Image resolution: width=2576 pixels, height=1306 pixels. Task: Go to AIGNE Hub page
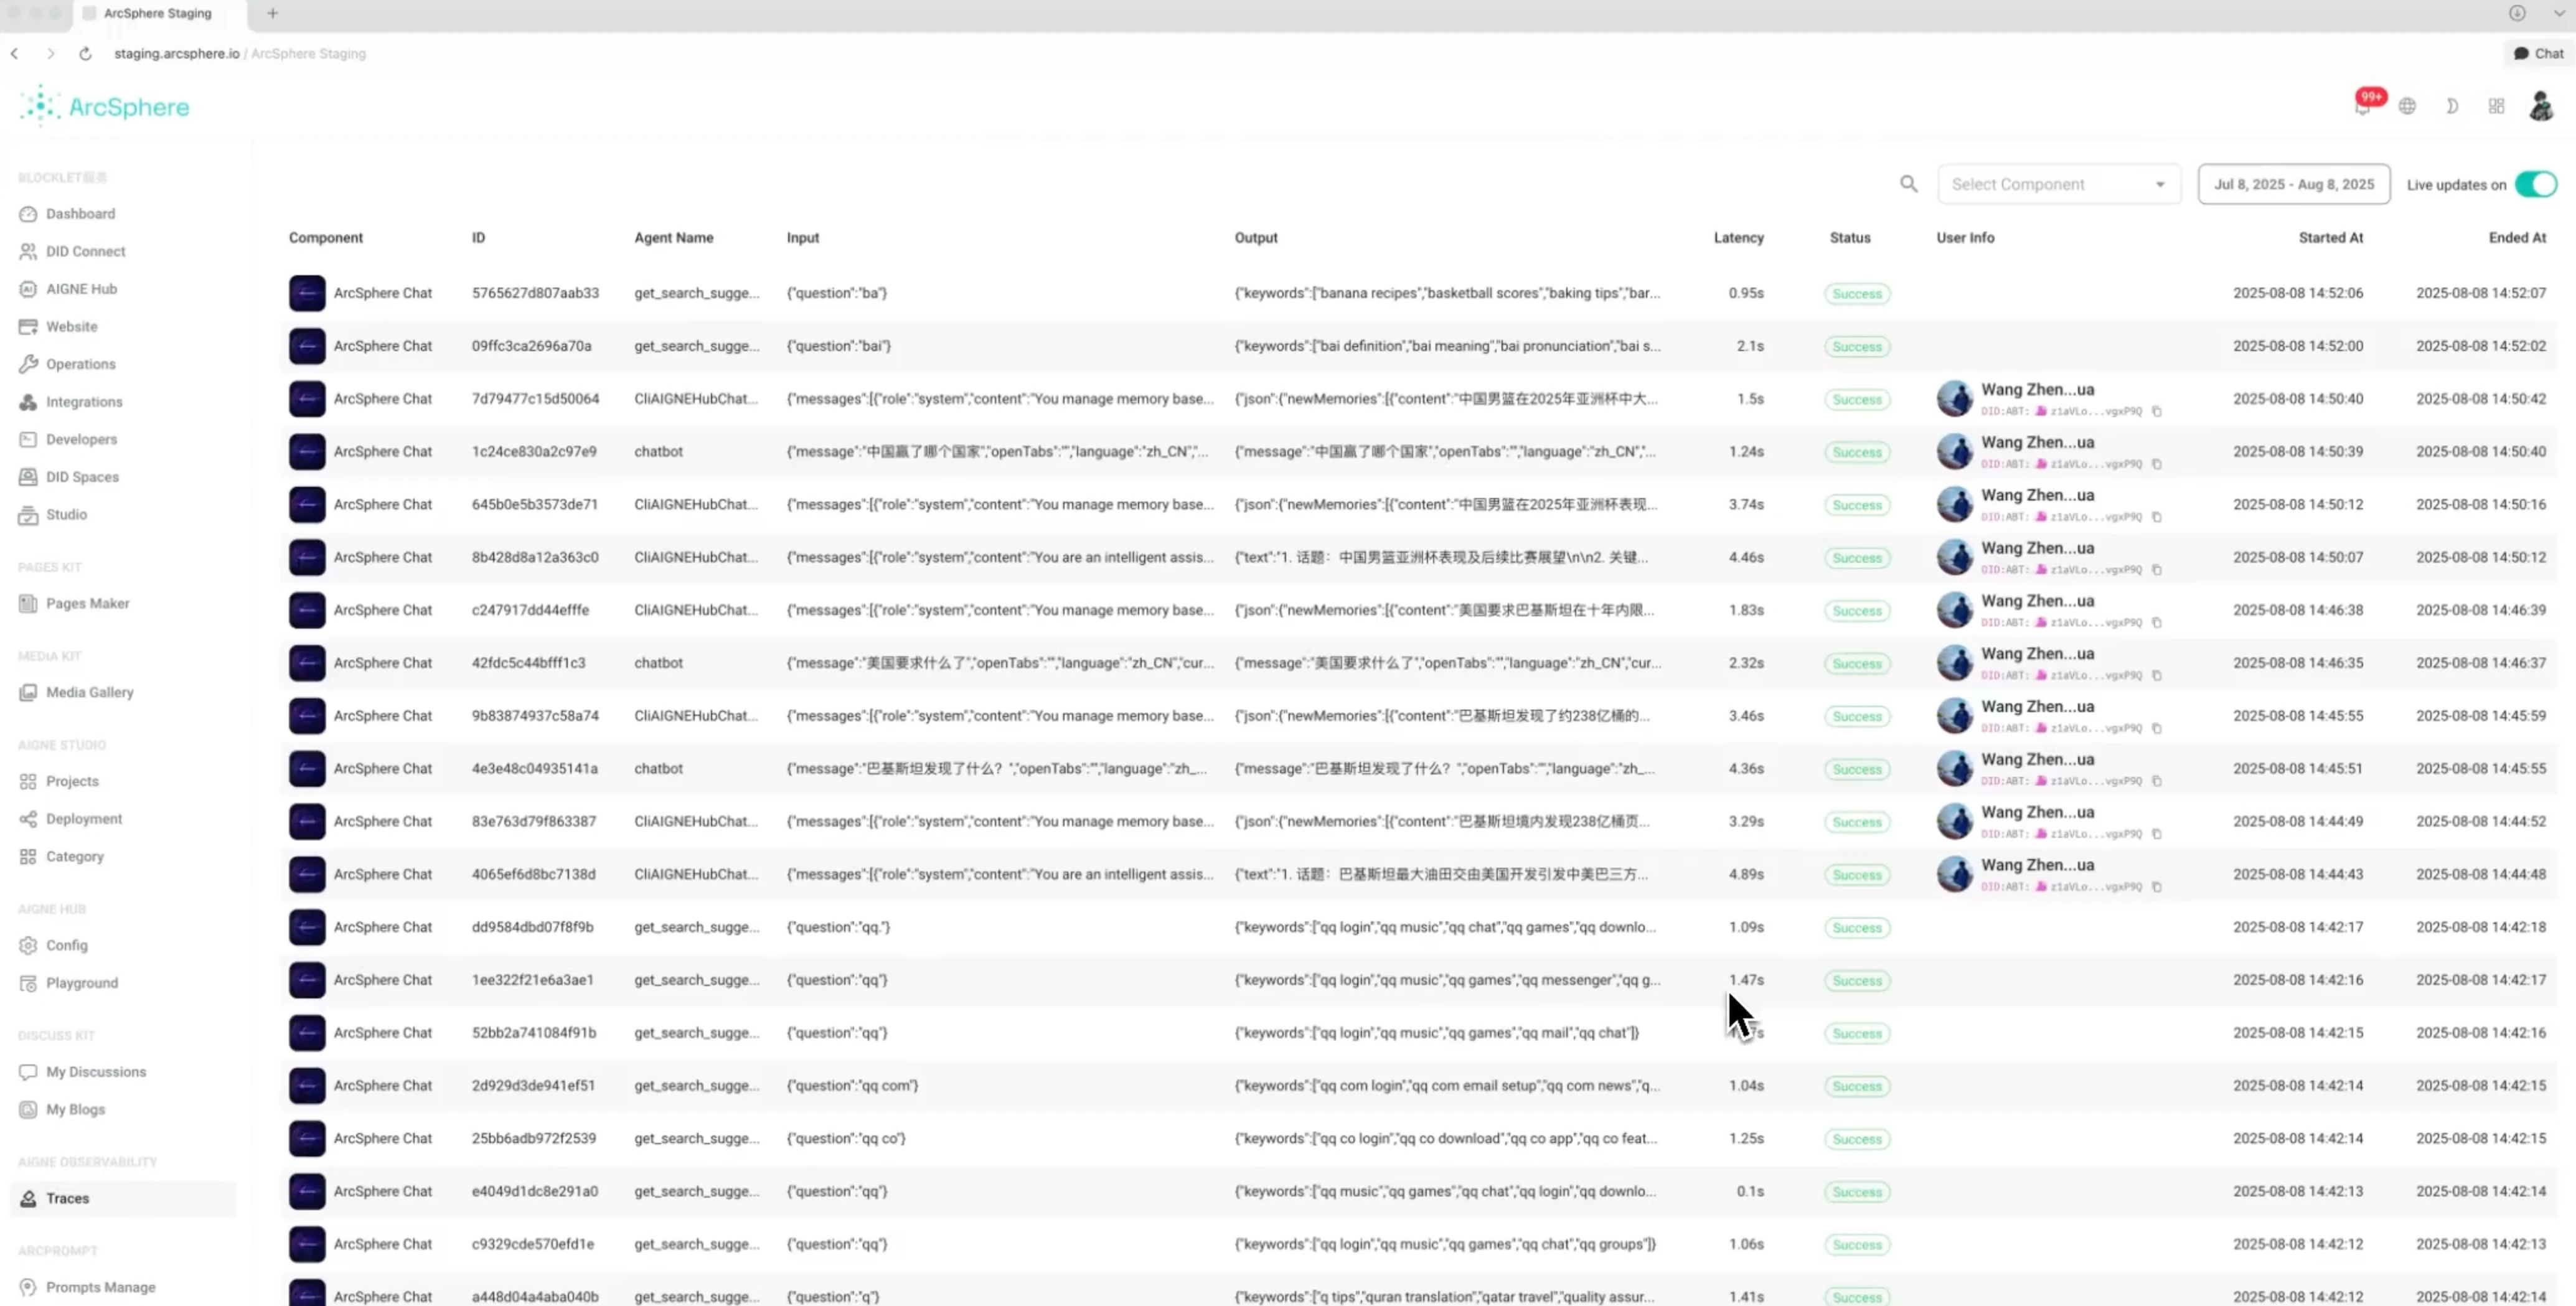pos(81,289)
